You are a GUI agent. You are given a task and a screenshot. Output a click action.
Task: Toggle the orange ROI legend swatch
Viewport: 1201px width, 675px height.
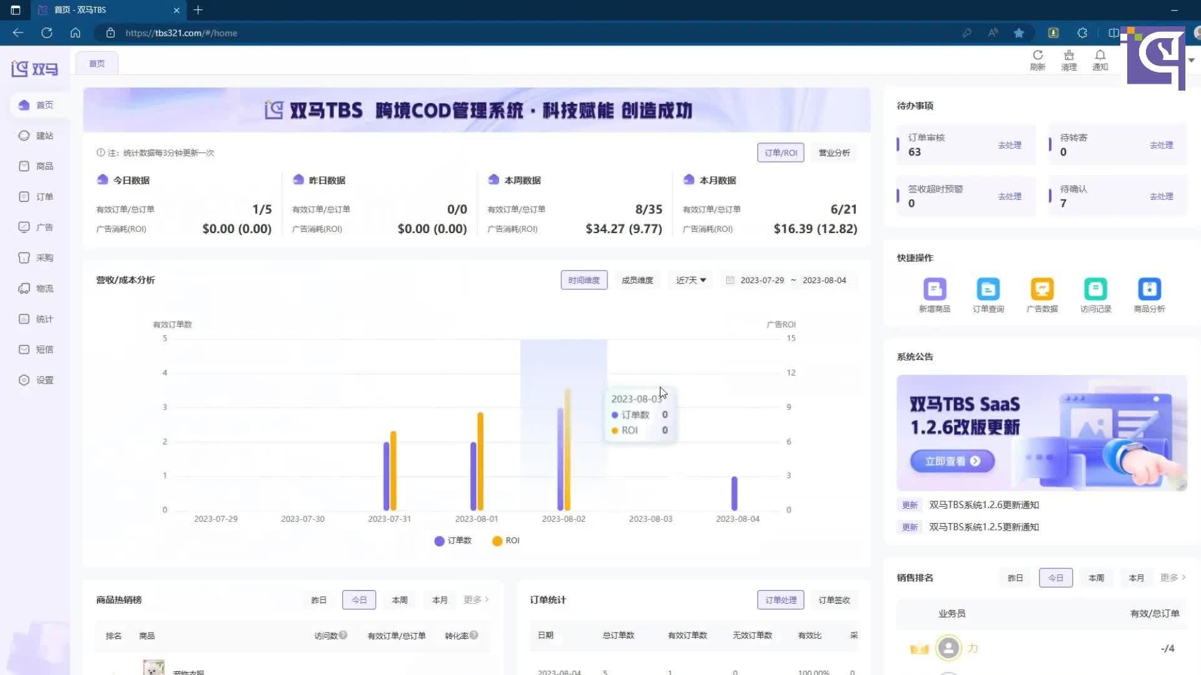(497, 541)
